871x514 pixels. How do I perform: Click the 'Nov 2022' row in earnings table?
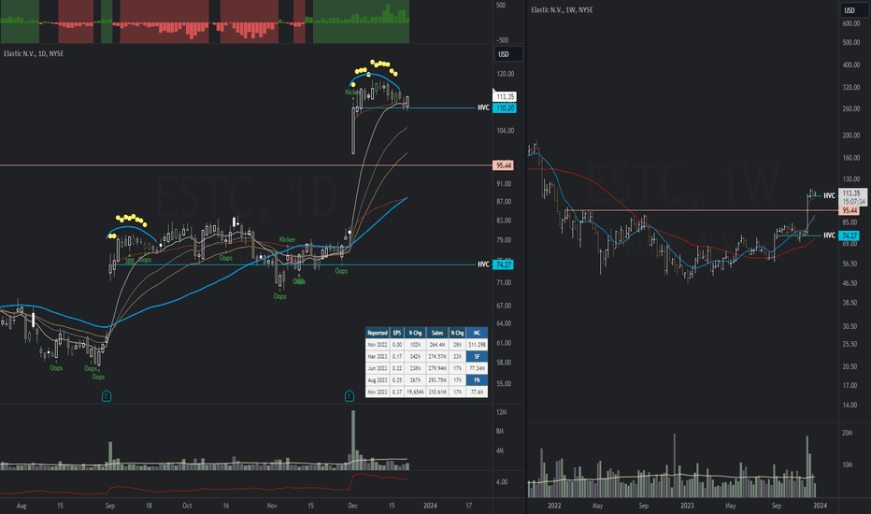(426, 345)
